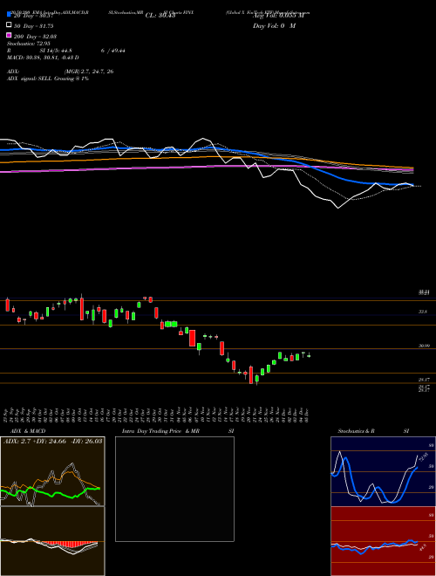Click the '(MGR) 2.7, 24.7, 26' ADX readout
Image resolution: width=436 pixels, height=576 pixels.
89,72
